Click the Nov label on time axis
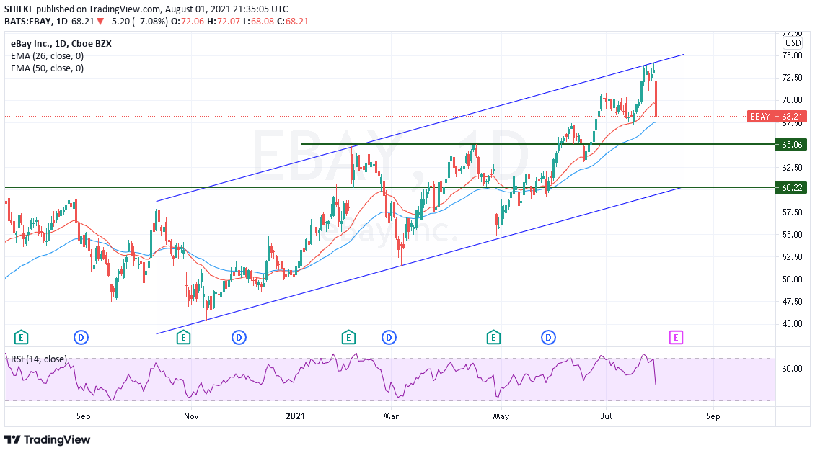The image size is (815, 453). tap(191, 416)
